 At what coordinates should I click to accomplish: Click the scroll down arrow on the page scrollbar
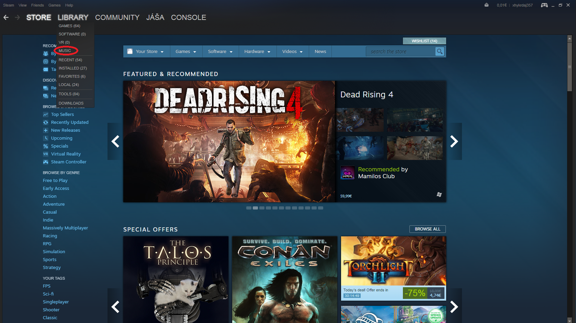[x=569, y=321]
